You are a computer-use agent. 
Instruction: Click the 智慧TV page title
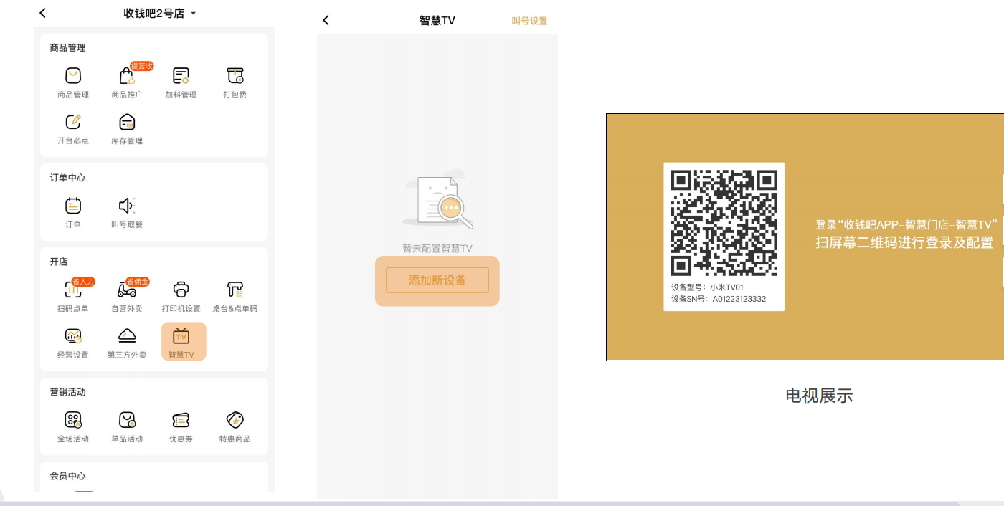point(437,20)
